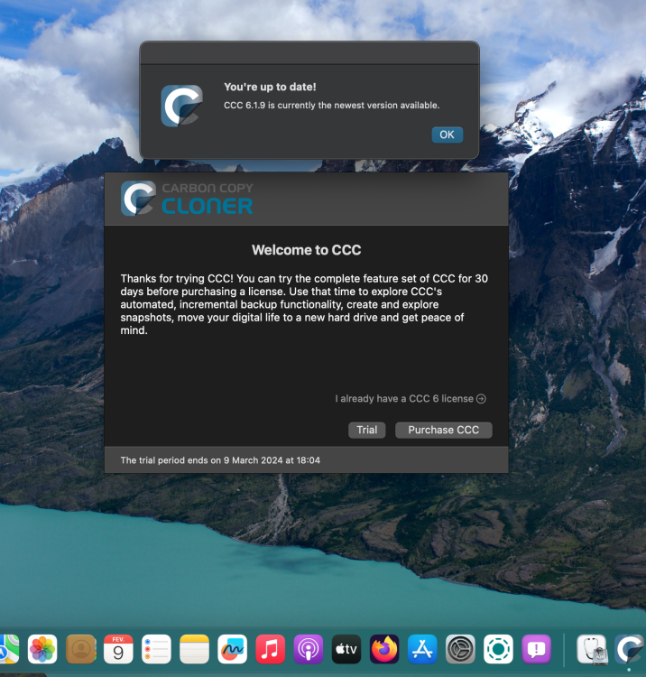Open Contacts from the Dock
Image resolution: width=646 pixels, height=677 pixels.
[x=80, y=649]
